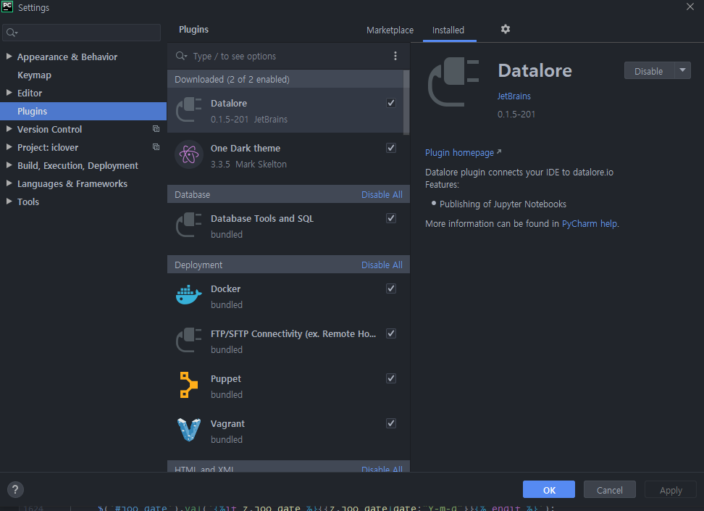Switch to the Marketplace tab
This screenshot has height=511, width=704.
[x=390, y=30]
